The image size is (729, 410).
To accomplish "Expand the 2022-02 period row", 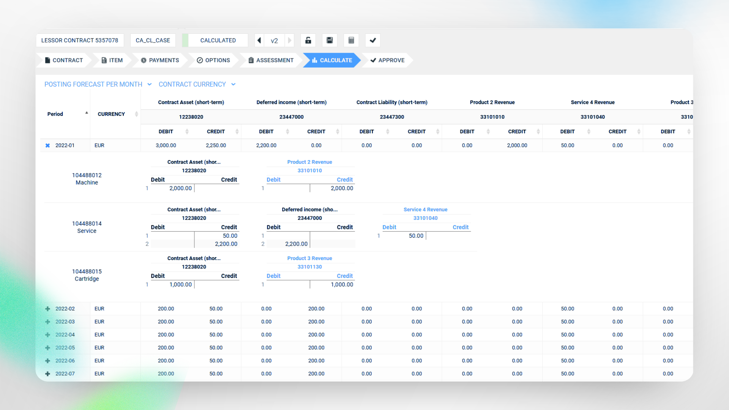I will click(48, 309).
